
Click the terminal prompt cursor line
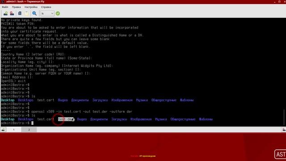click(17, 123)
